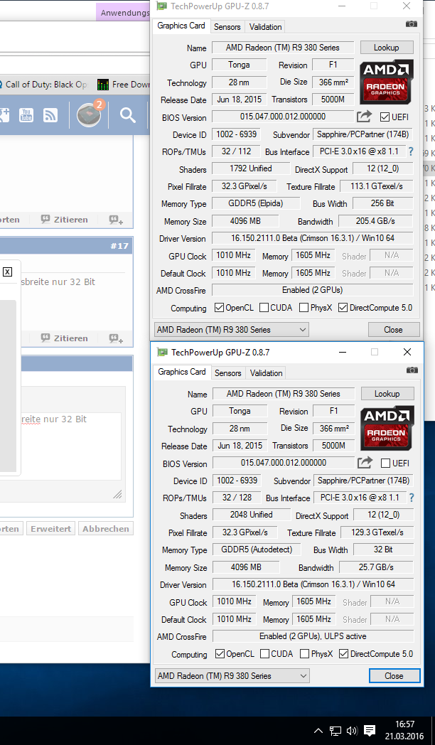435x745 pixels.
Task: Switch to Validation tab in 1792-shader GPU-Z window
Action: coord(265,26)
